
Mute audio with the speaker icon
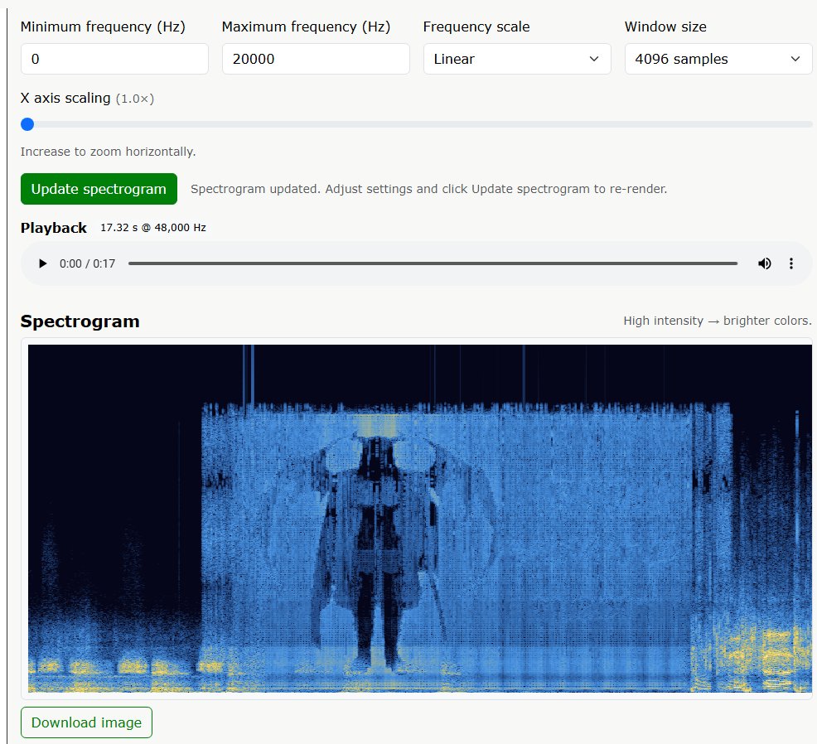click(x=764, y=263)
